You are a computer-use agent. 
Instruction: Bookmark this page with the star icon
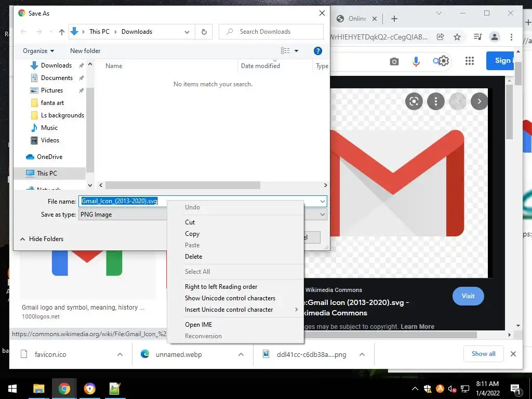pos(457,37)
